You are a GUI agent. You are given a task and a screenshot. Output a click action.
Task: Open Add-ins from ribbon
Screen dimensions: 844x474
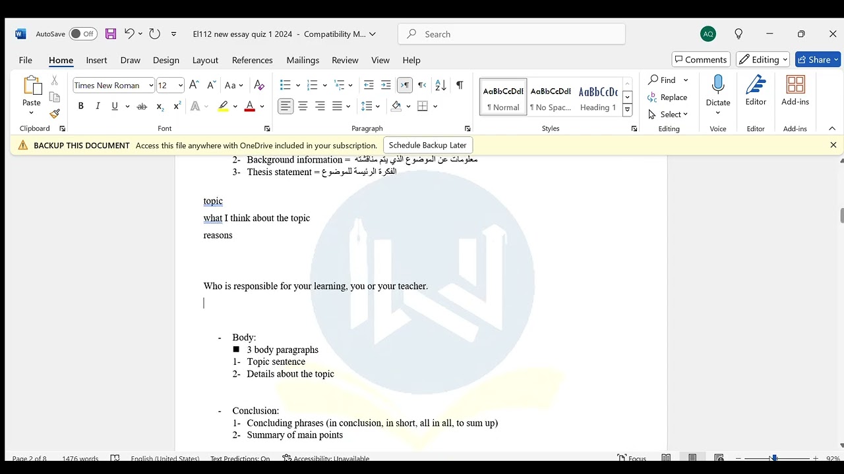tap(795, 90)
